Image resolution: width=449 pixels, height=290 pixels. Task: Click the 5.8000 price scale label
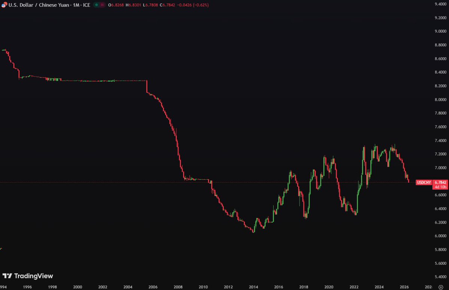(x=440, y=250)
